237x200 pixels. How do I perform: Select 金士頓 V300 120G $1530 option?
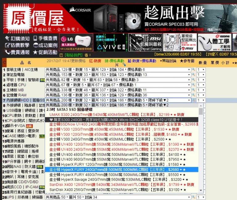(122, 129)
